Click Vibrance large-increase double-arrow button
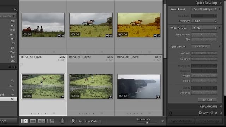 click(x=214, y=93)
